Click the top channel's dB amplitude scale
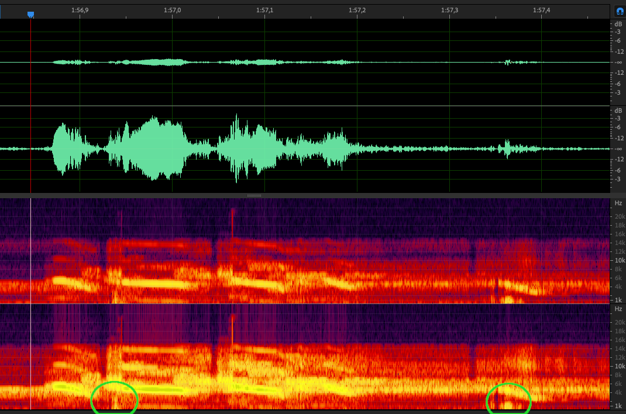 pyautogui.click(x=618, y=61)
